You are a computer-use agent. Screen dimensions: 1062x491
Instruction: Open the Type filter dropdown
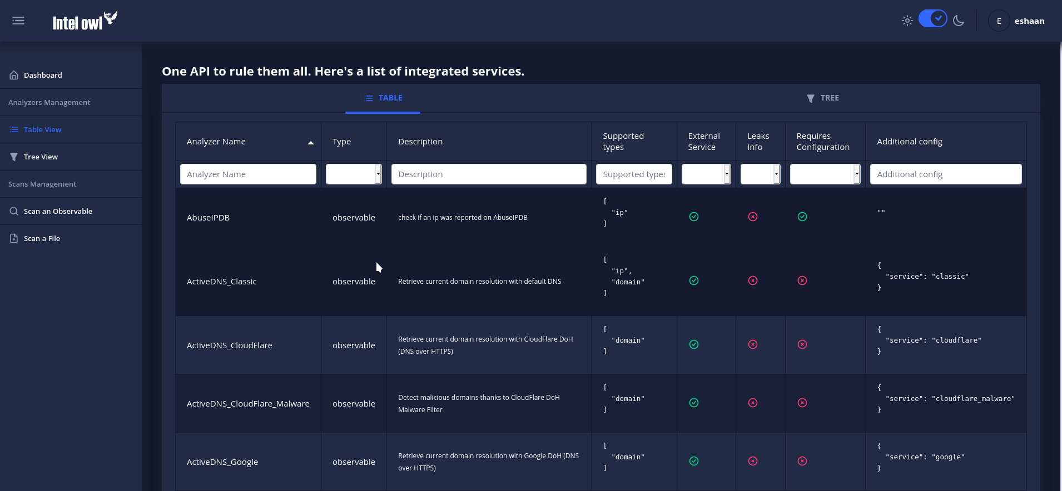354,174
